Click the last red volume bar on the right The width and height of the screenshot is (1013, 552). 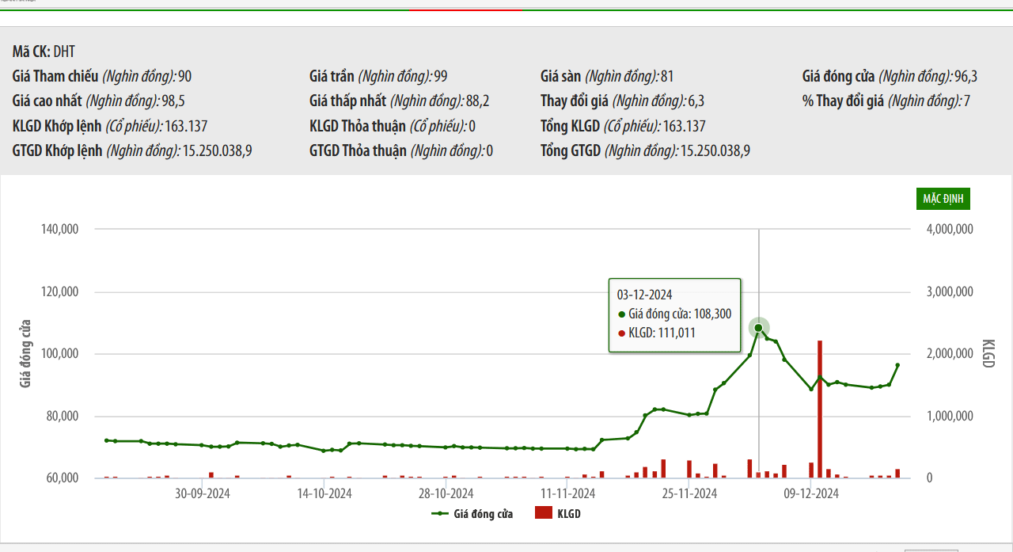click(x=897, y=474)
